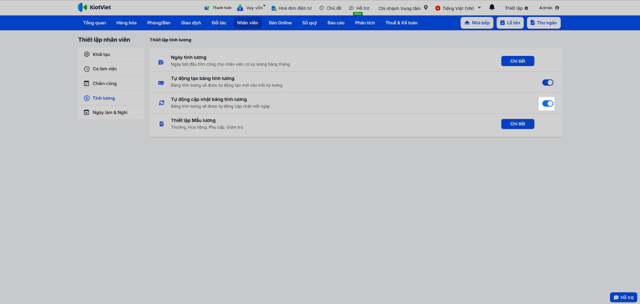Open the Thu ngân cashier screen
Image resolution: width=640 pixels, height=304 pixels.
[544, 23]
